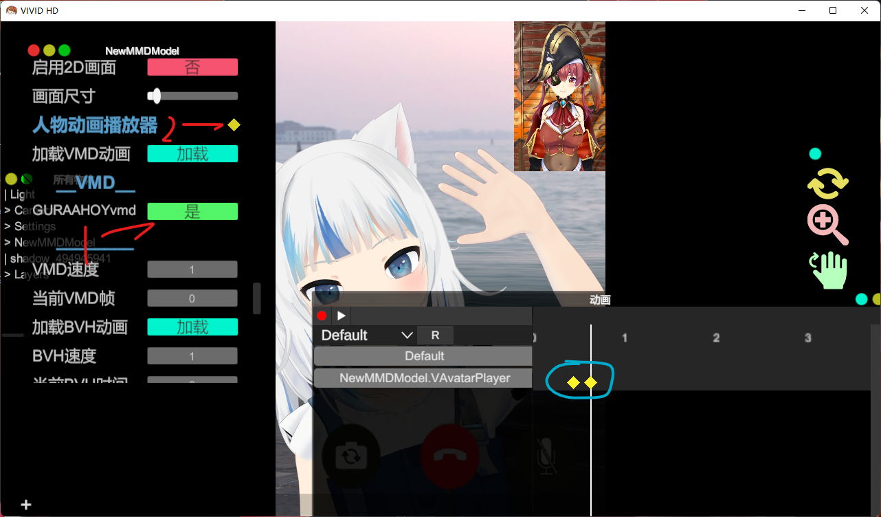Click timeline ruler mark 3
Image resolution: width=881 pixels, height=517 pixels.
[808, 338]
